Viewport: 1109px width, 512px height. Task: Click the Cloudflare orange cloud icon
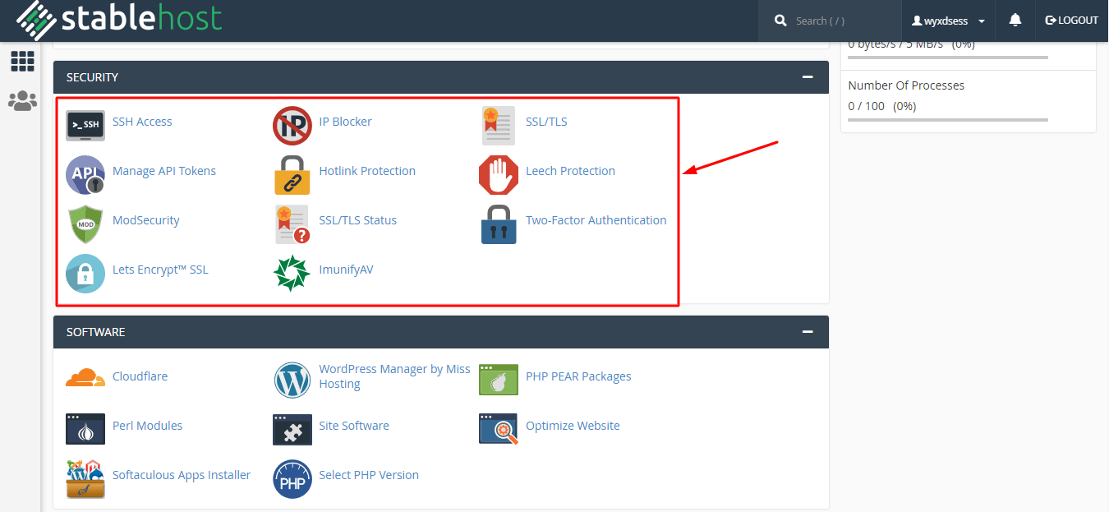(x=85, y=378)
